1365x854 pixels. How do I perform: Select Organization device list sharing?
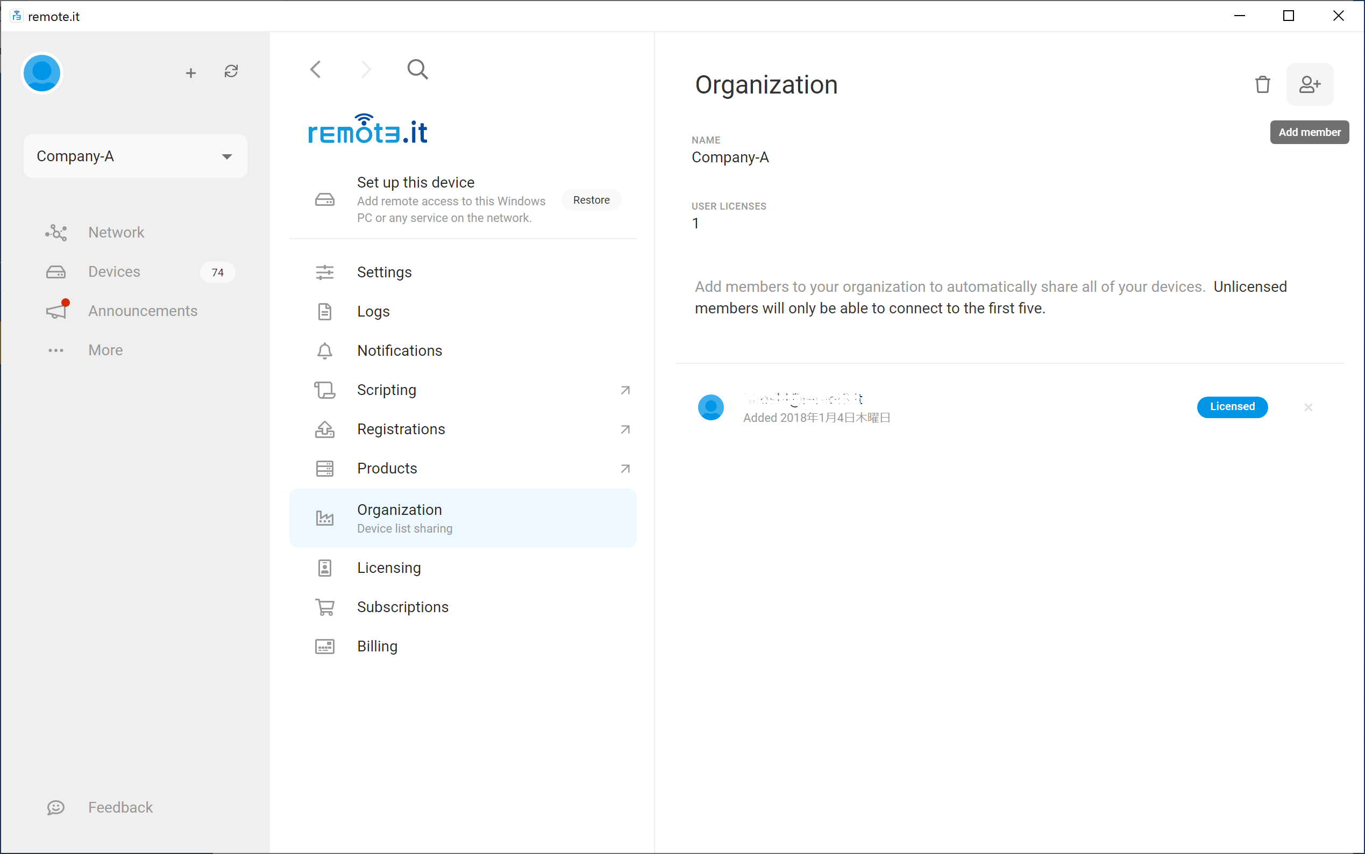(x=463, y=518)
